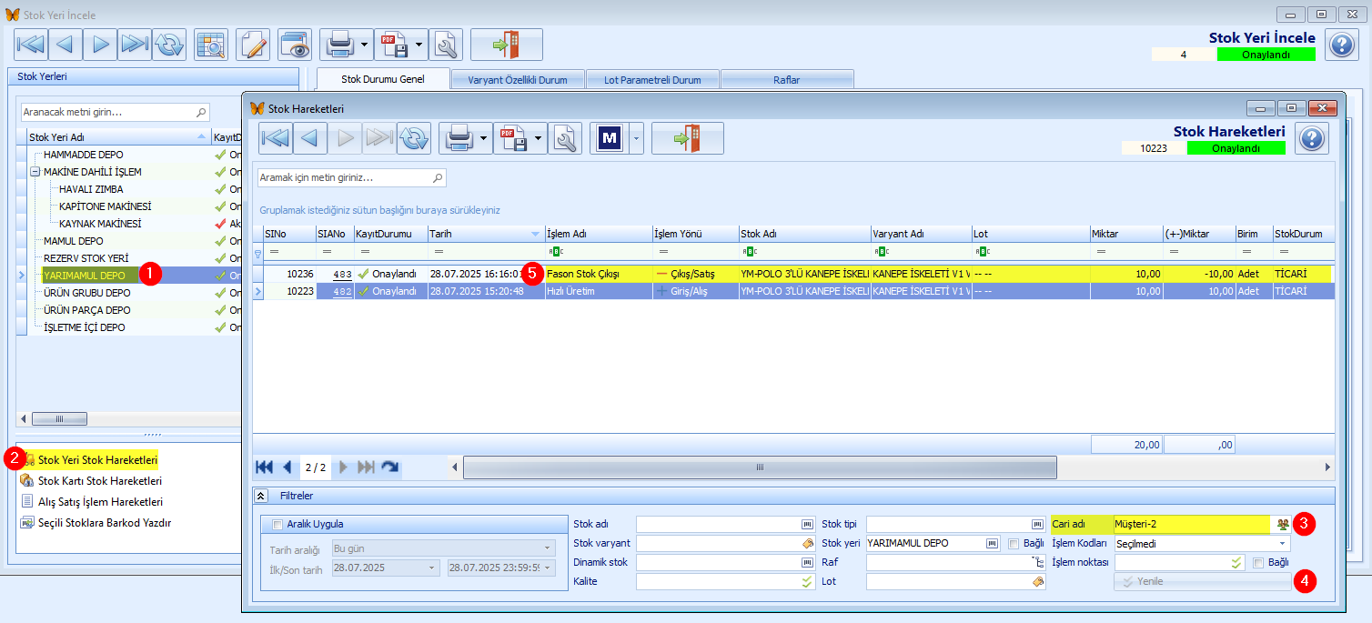This screenshot has width=1372, height=623.
Task: Open Raf shelf tree lookup icon
Action: 1038,562
